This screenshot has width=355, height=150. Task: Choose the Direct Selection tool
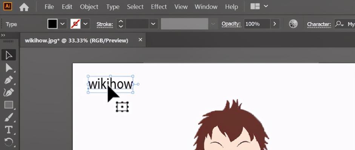tap(9, 67)
